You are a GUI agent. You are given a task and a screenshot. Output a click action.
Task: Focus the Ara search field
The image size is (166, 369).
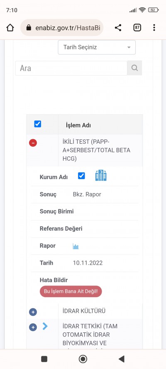(x=71, y=68)
